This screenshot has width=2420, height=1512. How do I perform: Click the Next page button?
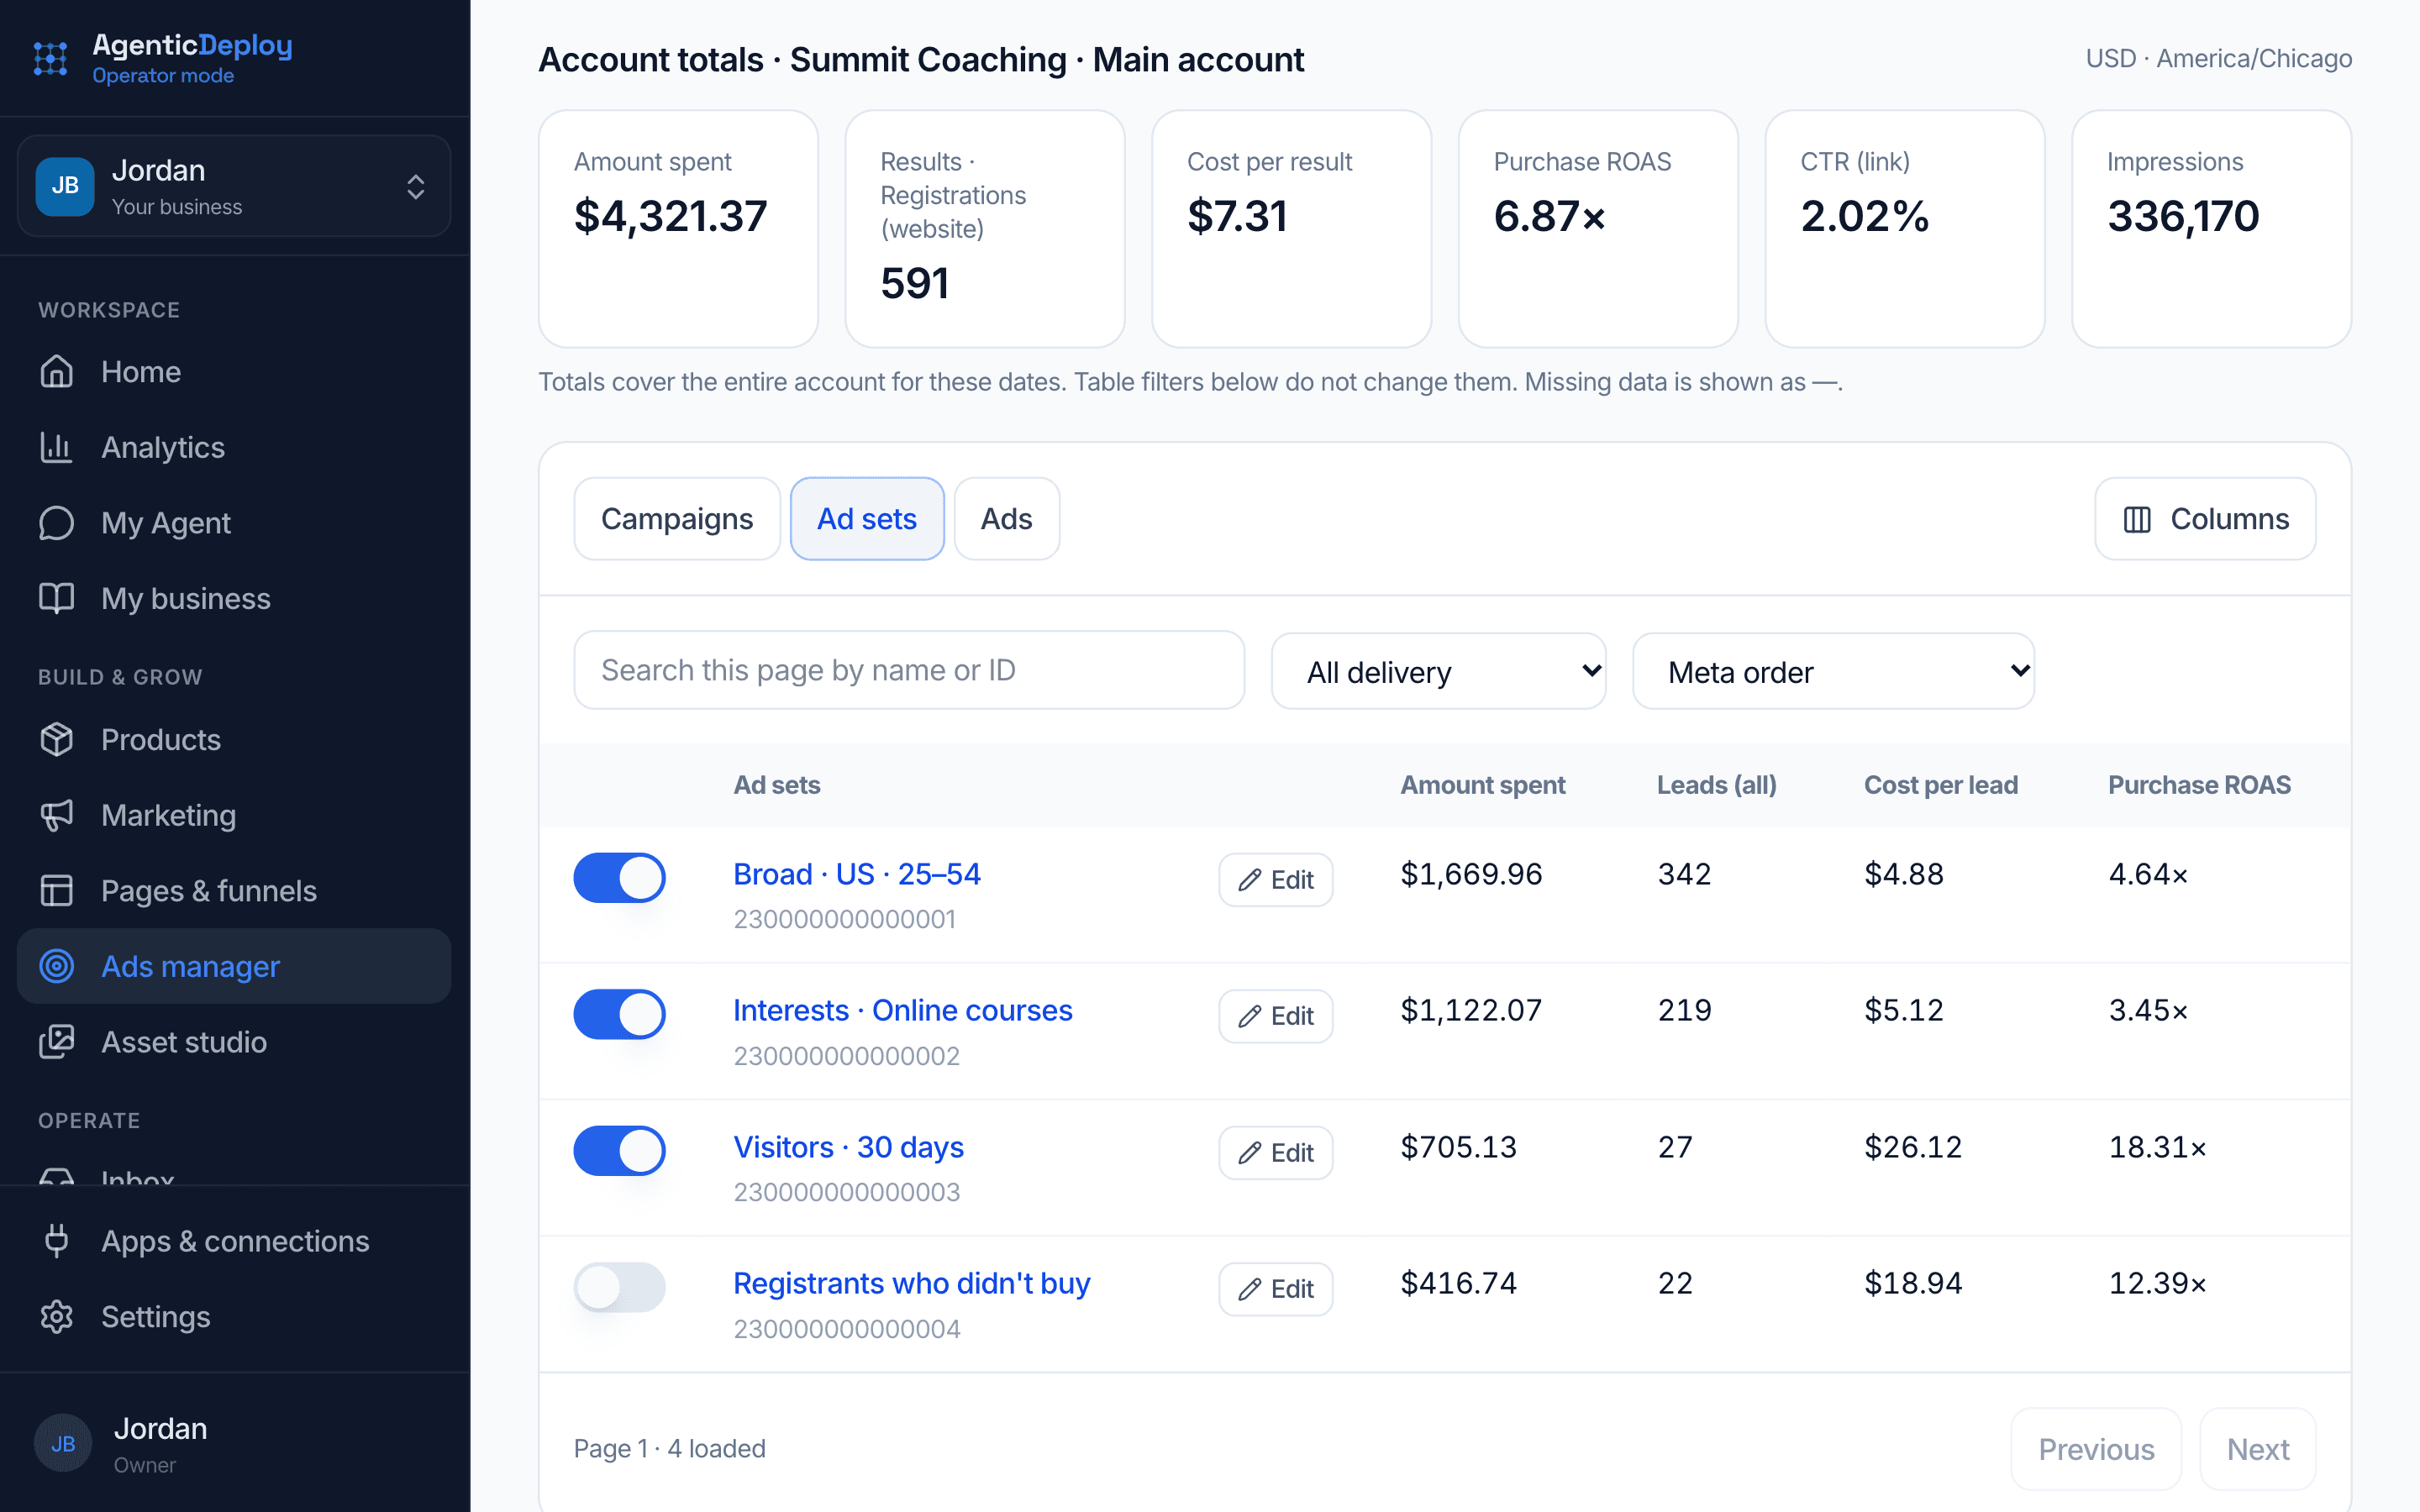click(x=2258, y=1449)
